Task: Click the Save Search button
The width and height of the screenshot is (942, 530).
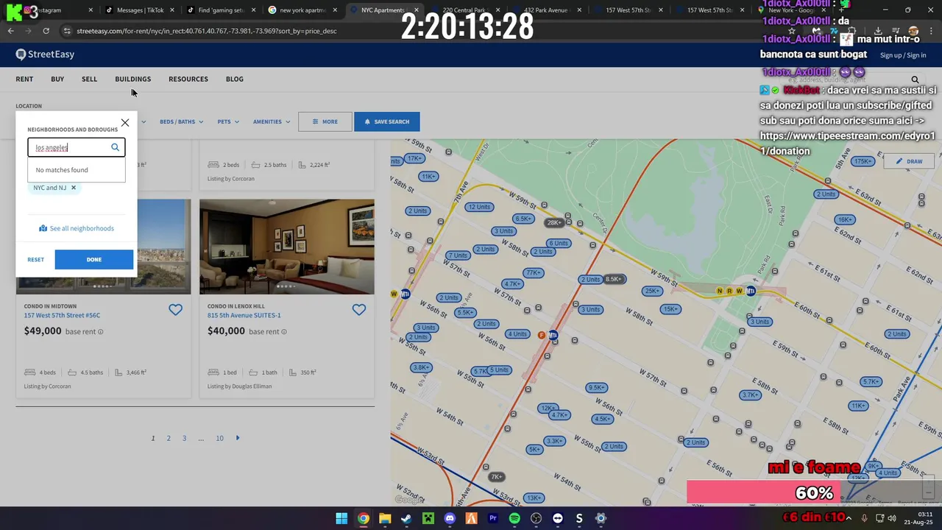Action: (x=387, y=121)
